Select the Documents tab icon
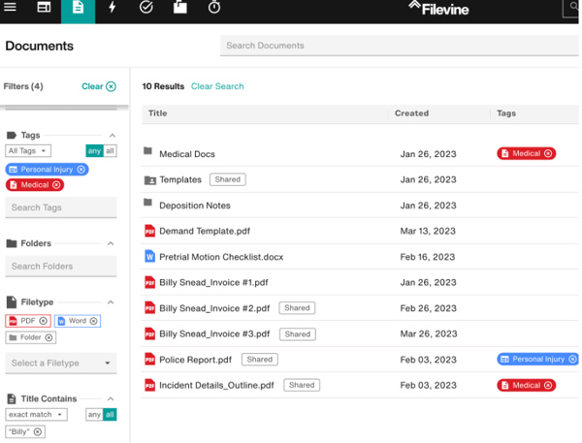This screenshot has width=582, height=443. (78, 8)
